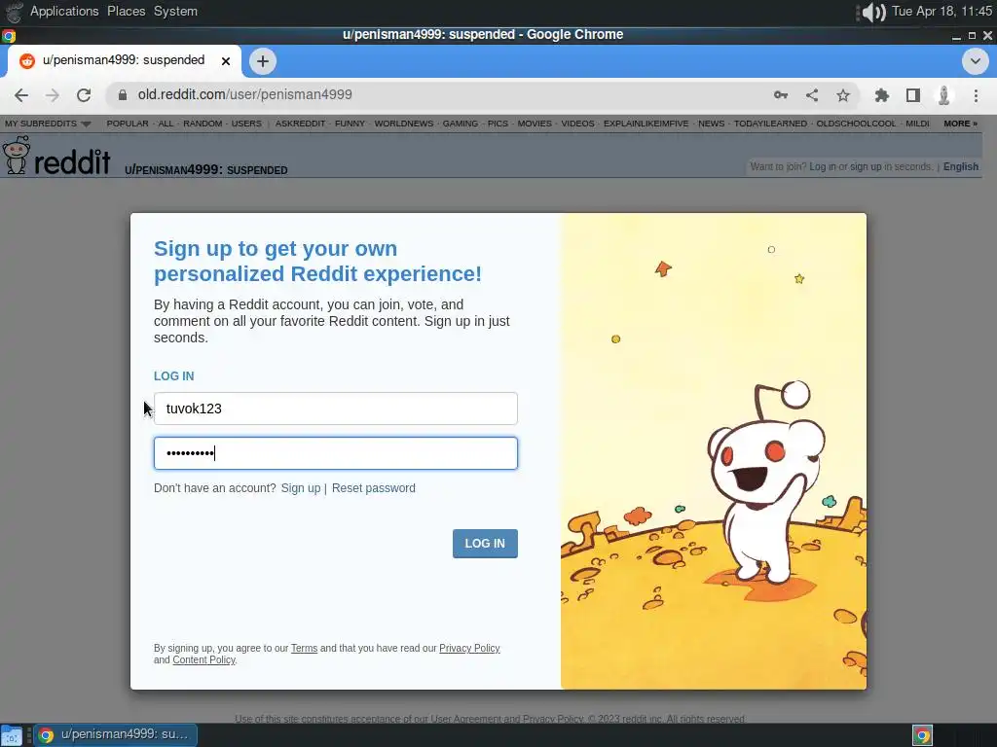Click the blue LOG IN button

click(x=485, y=544)
